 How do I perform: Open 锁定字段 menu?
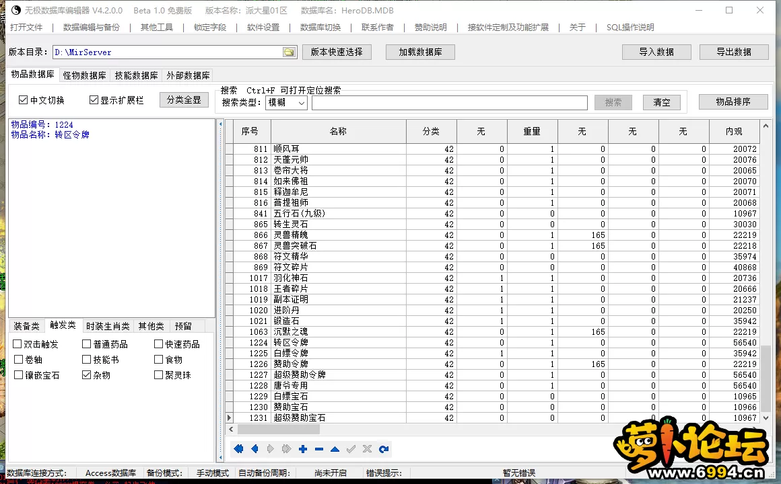coord(210,28)
